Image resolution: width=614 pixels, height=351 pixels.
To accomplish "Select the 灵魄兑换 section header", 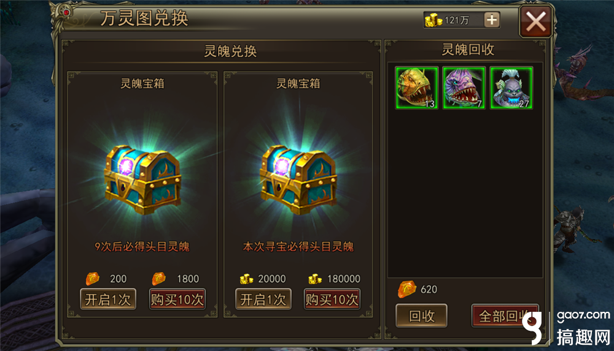I will 230,51.
